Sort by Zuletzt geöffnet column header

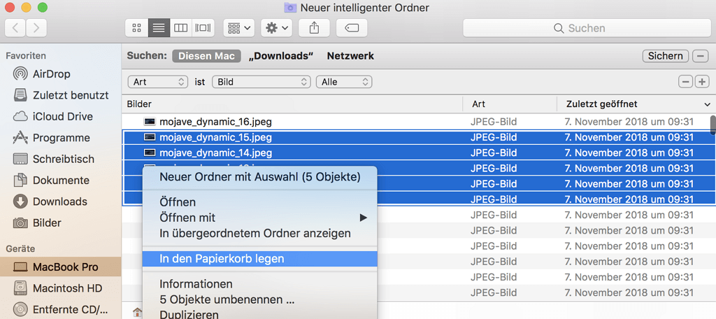tap(636, 104)
